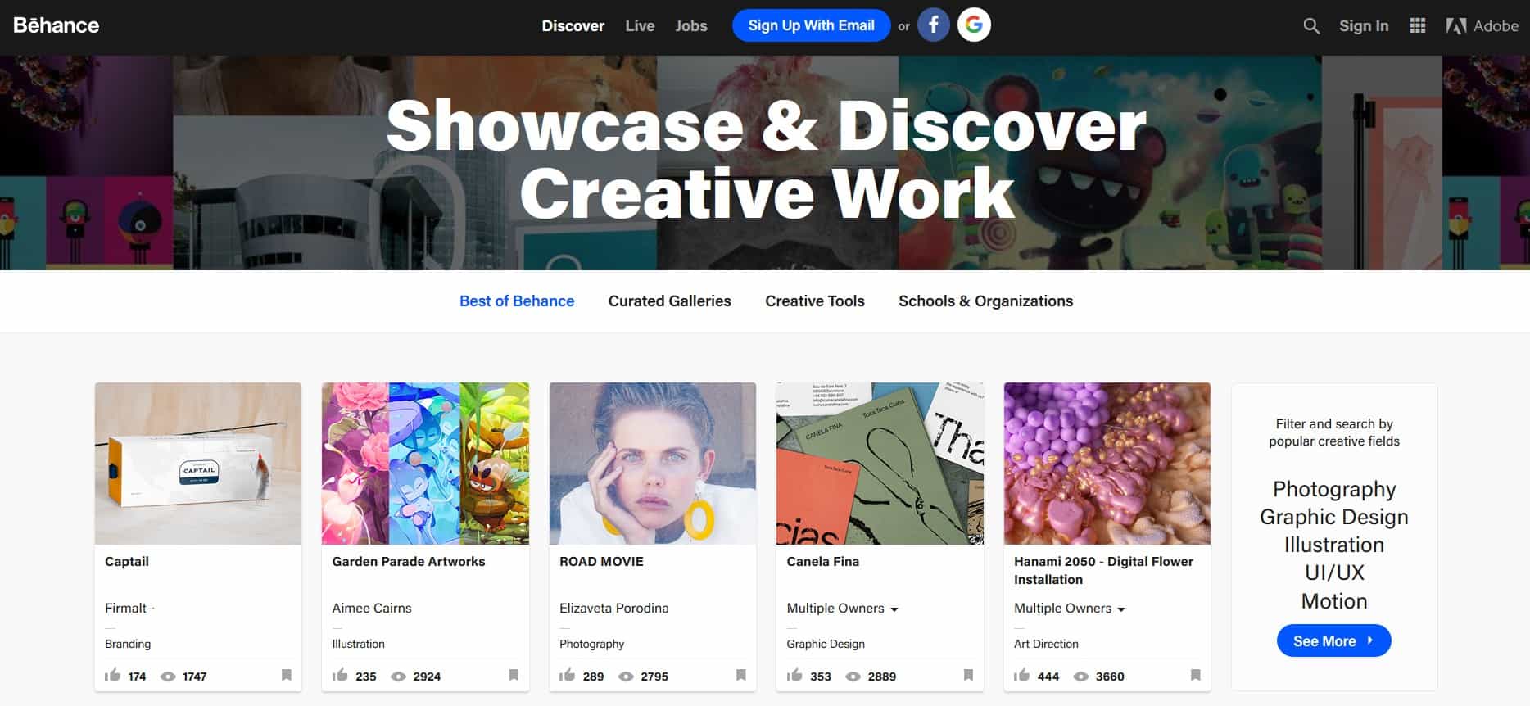Open ROAD MOVIE title link
The height and width of the screenshot is (706, 1530).
[x=601, y=562]
